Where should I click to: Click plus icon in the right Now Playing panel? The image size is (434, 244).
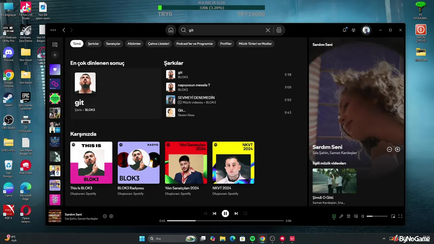[398, 149]
